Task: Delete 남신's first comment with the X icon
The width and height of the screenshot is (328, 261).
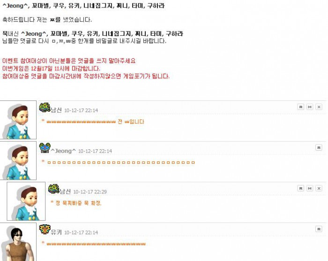Action: tap(319, 107)
